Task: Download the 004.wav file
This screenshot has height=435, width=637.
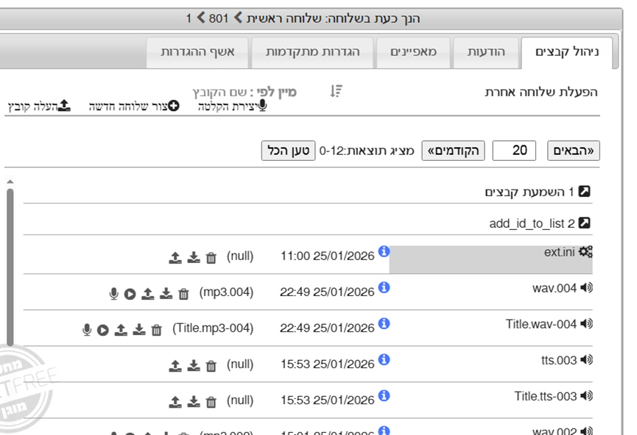Action: point(166,293)
